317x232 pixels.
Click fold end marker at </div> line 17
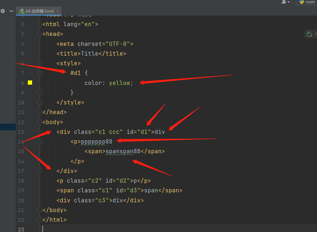click(40, 171)
